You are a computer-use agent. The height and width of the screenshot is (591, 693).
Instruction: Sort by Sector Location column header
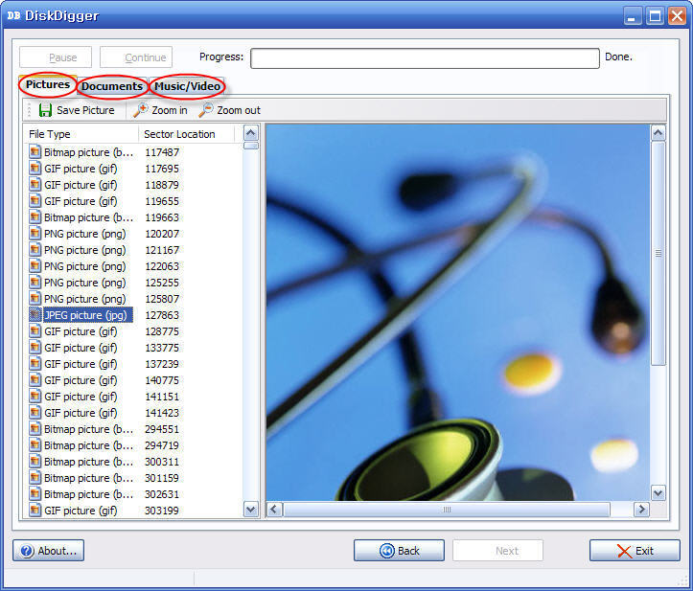tap(186, 134)
